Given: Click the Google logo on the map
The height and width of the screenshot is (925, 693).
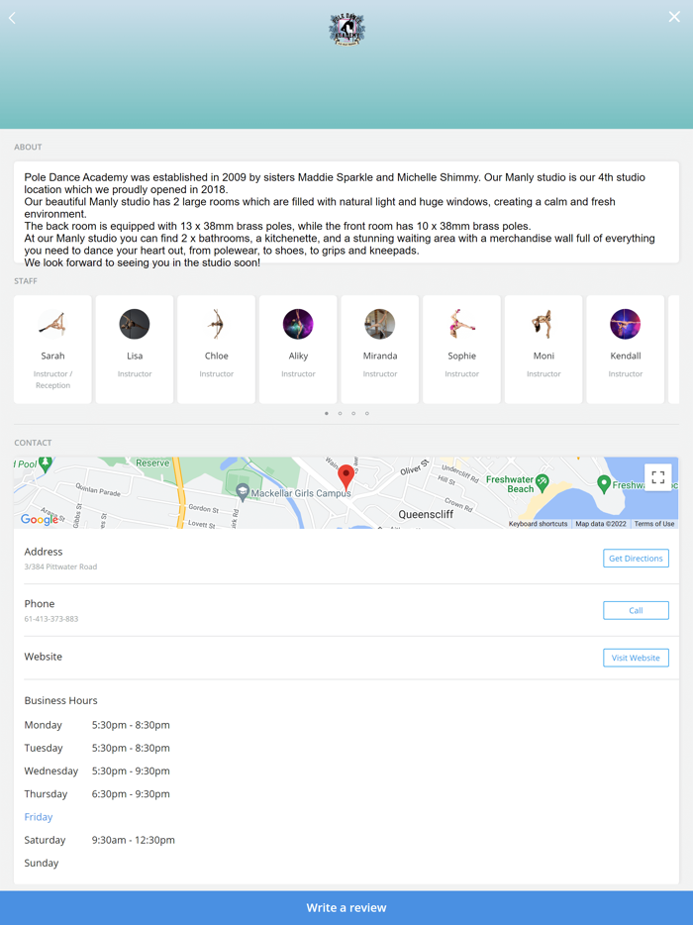Looking at the screenshot, I should (x=40, y=519).
